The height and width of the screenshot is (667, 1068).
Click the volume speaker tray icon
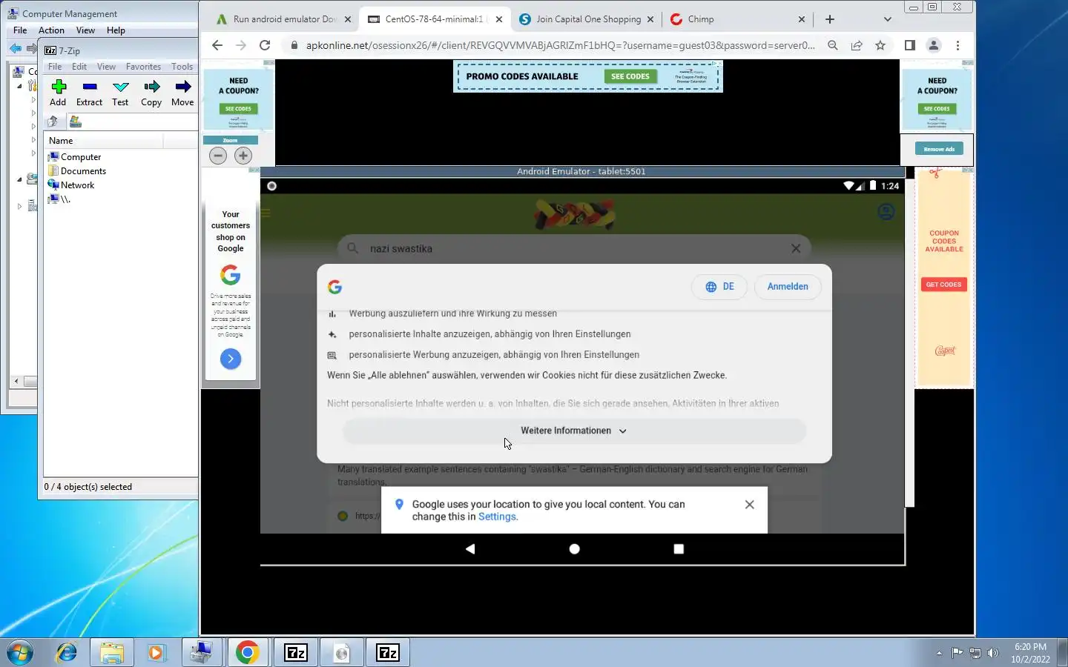tap(993, 653)
